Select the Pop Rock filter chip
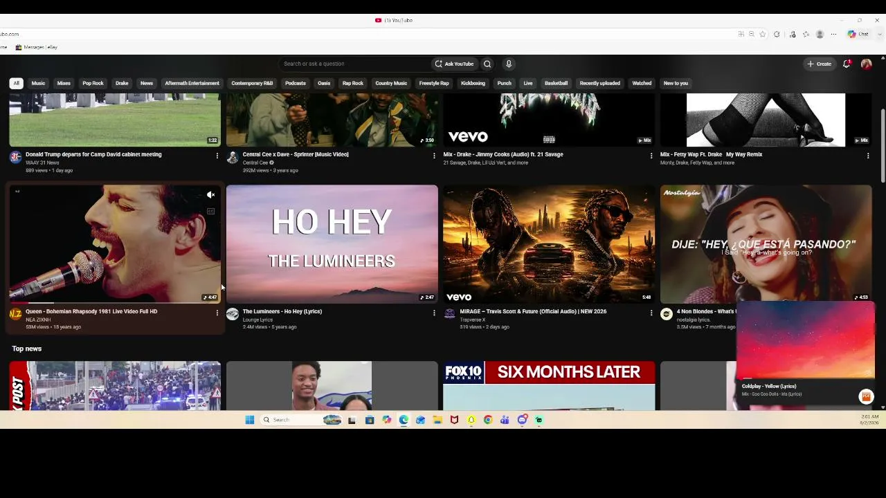 [93, 83]
